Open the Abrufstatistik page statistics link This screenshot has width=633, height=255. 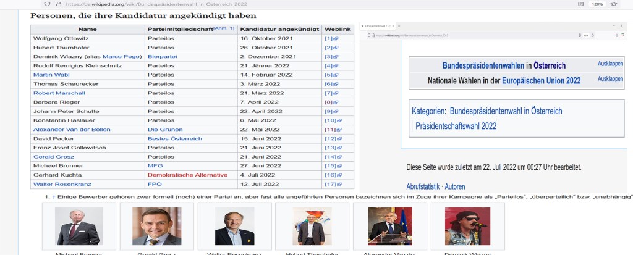[x=423, y=186]
